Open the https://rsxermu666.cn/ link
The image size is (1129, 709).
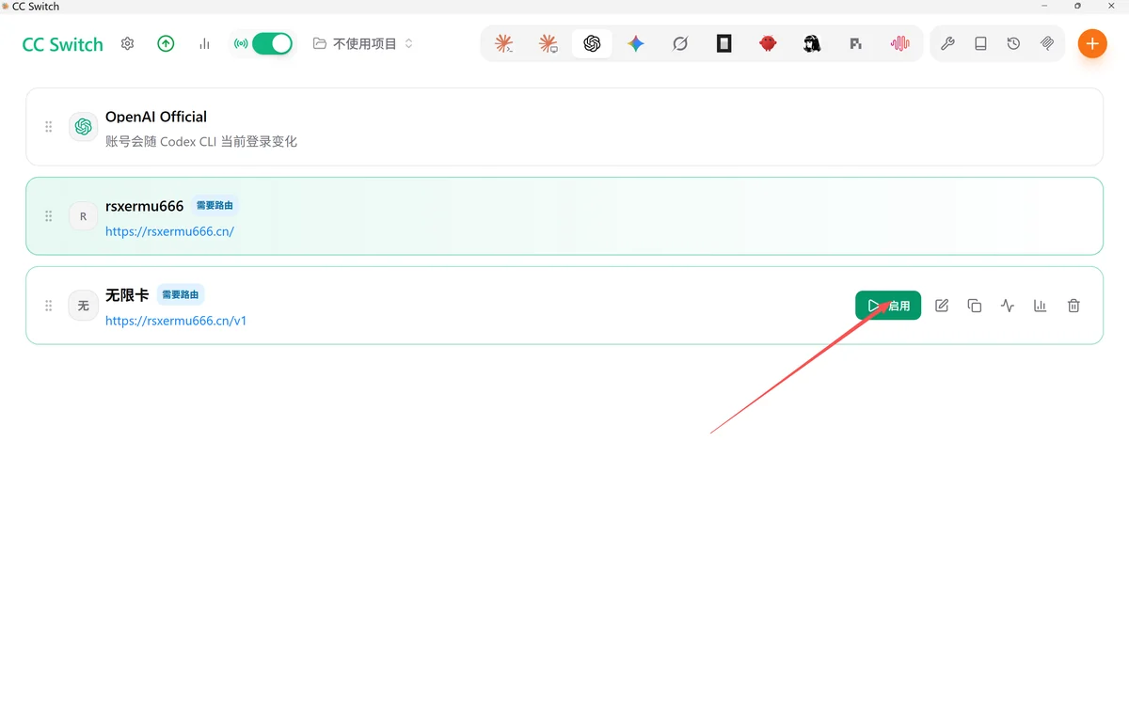pyautogui.click(x=169, y=231)
